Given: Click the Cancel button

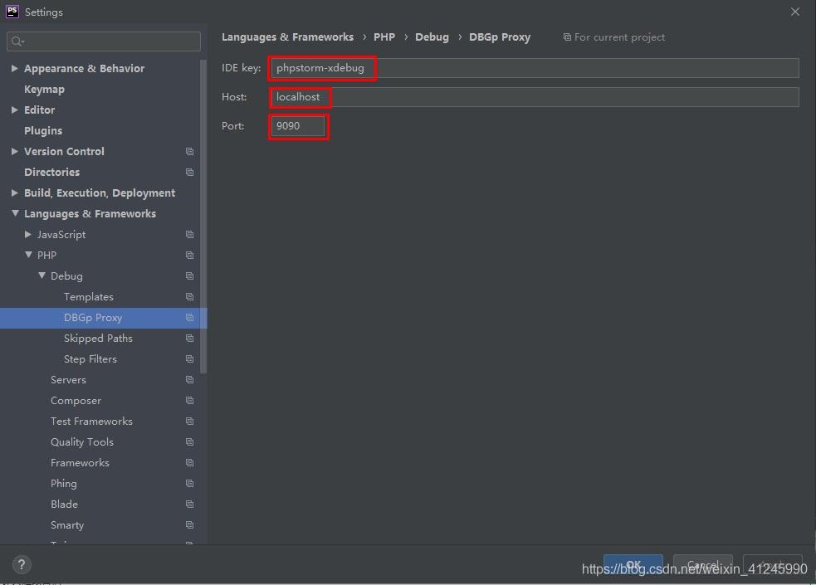Looking at the screenshot, I should (702, 565).
